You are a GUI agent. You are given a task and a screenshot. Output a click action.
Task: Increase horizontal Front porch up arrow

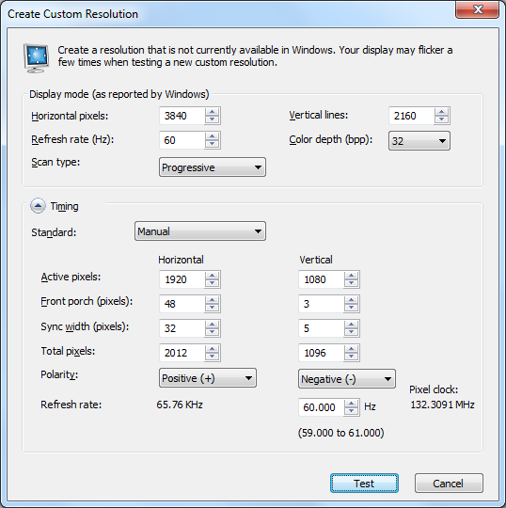coord(213,300)
